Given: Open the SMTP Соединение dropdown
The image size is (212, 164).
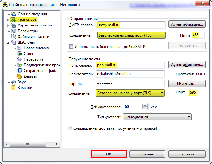Looking at the screenshot, I should pyautogui.click(x=131, y=35).
